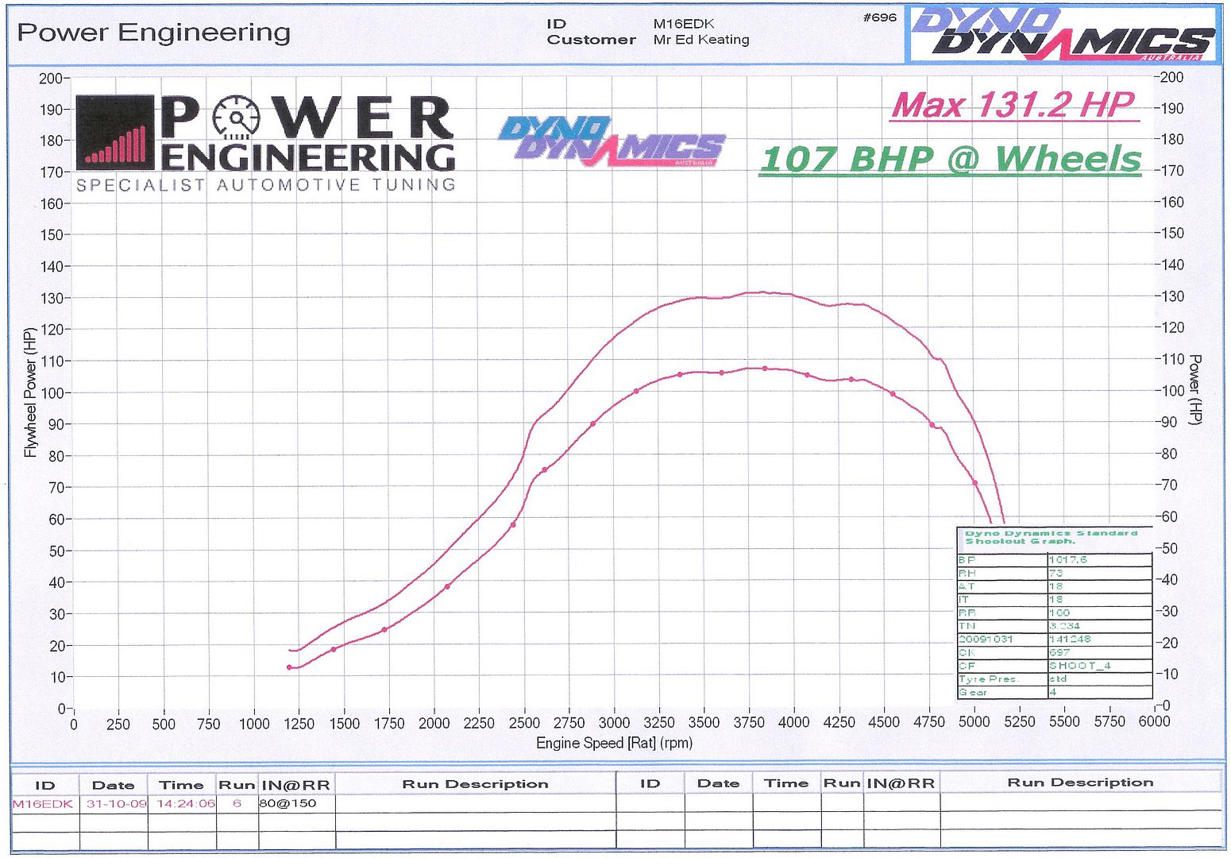
Task: Click the '2500' rpm tick label
Action: click(524, 723)
